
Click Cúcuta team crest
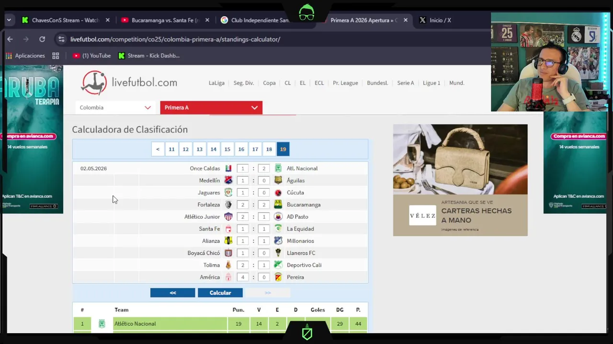(x=278, y=193)
